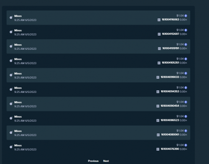209x164 pixels.
Task: Click the Mines bomb icon beside bet 161004076390
Action: tap(11, 147)
